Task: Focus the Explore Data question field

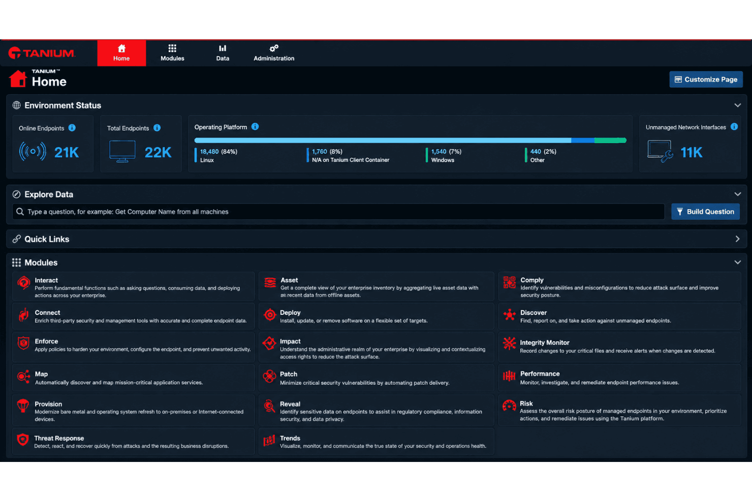Action: (338, 212)
